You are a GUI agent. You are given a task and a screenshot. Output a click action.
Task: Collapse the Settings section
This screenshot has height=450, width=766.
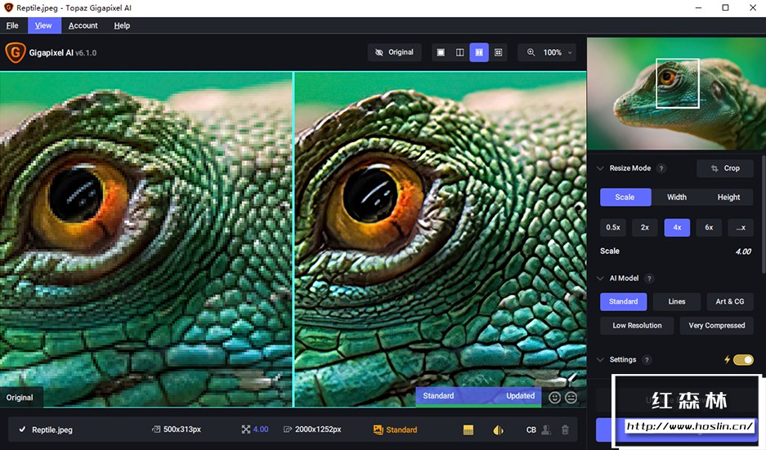point(600,359)
